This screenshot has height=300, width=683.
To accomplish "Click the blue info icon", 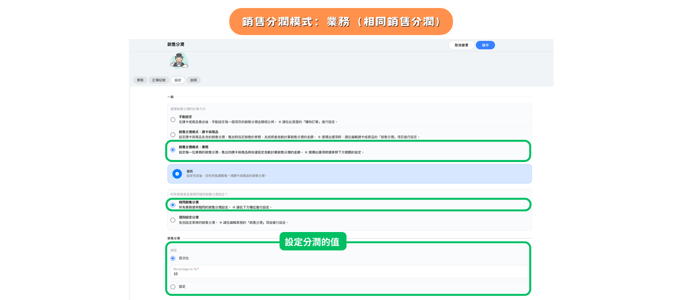I will (177, 174).
